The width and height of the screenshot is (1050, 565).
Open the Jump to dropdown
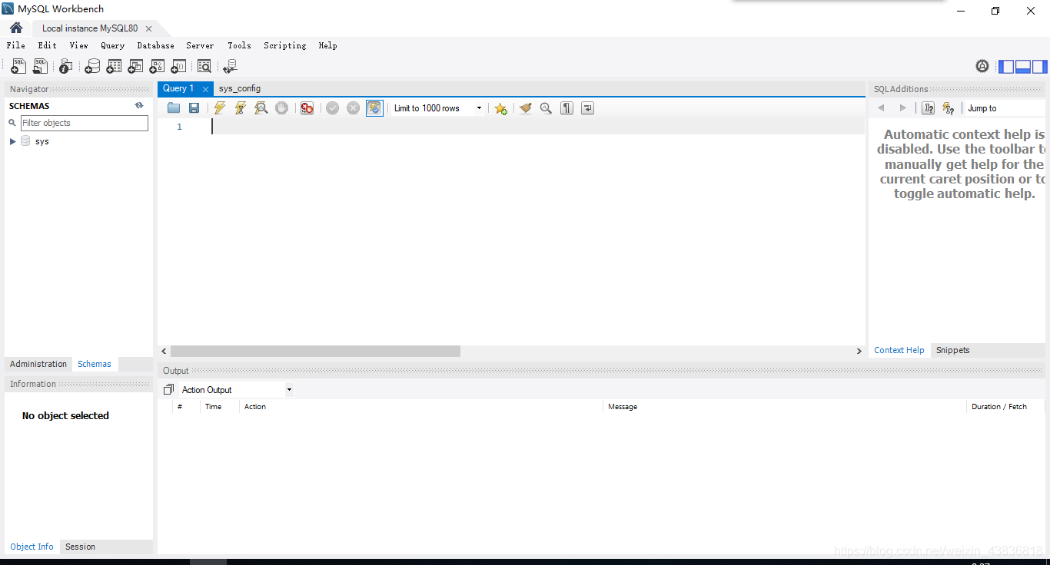tap(1005, 108)
